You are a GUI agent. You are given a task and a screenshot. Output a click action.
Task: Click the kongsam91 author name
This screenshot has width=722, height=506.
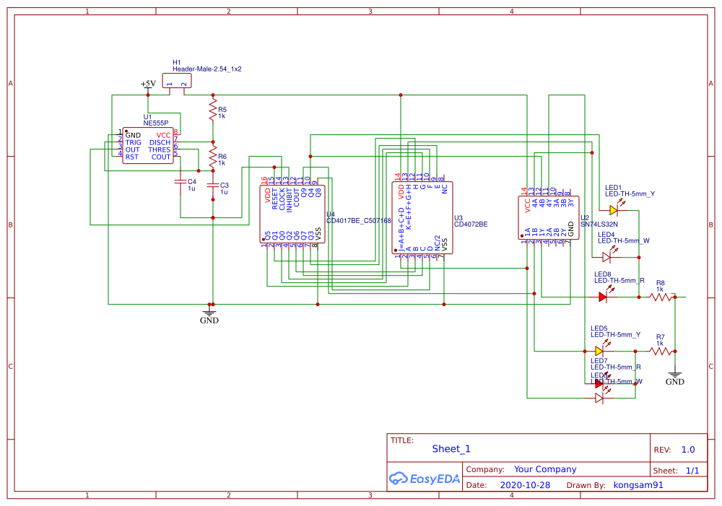click(x=637, y=484)
